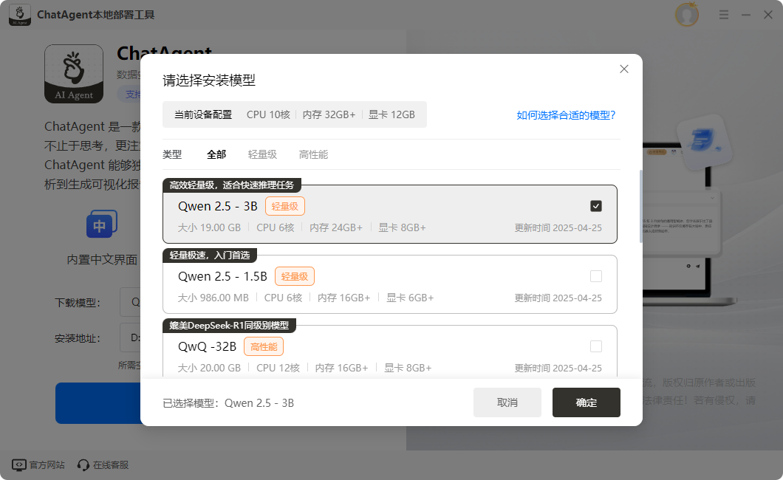Click the 当前设备配置 label
783x480 pixels.
202,114
